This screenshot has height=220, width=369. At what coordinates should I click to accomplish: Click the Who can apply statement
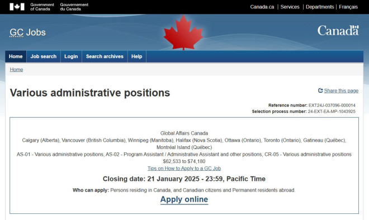pos(184,190)
